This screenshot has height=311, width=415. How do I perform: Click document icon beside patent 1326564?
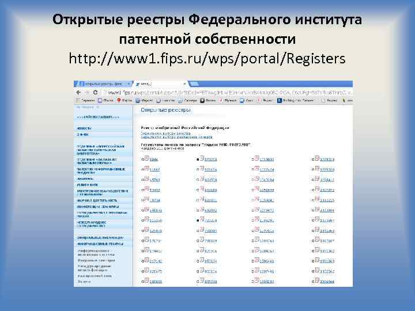pyautogui.click(x=317, y=280)
